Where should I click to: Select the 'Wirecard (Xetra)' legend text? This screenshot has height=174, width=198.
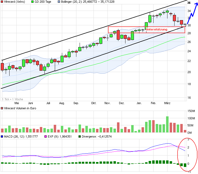[14, 2]
